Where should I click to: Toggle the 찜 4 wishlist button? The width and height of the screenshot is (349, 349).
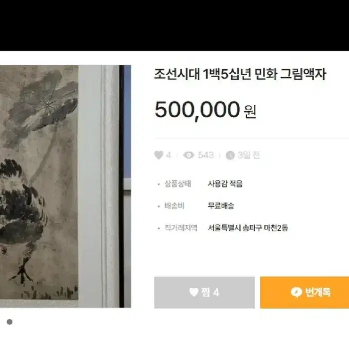coord(204,293)
